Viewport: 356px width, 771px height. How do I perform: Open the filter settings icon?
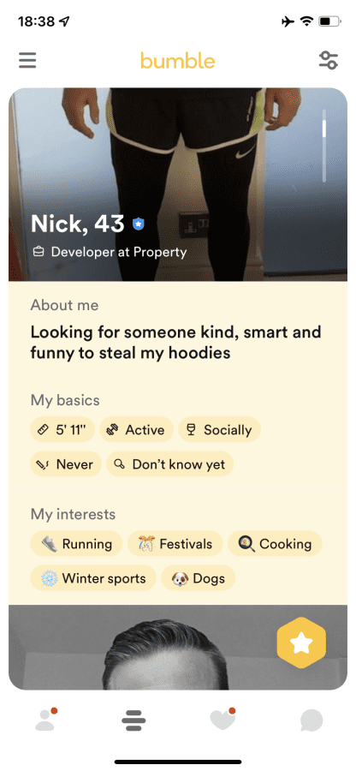pyautogui.click(x=328, y=60)
